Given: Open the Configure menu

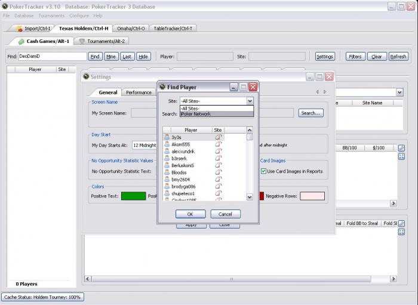Looking at the screenshot, I should pyautogui.click(x=79, y=16).
